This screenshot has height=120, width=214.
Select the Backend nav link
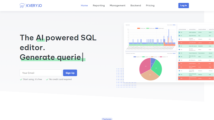pos(136,6)
